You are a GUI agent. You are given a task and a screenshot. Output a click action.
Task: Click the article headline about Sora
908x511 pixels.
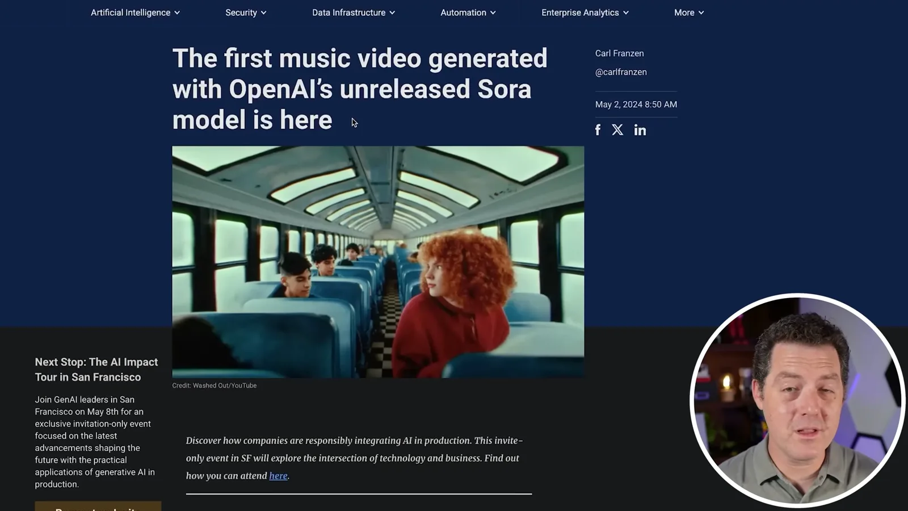point(360,89)
